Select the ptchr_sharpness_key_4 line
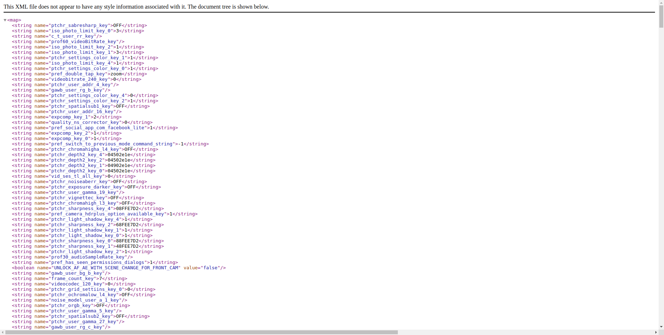664x335 pixels. click(88, 209)
